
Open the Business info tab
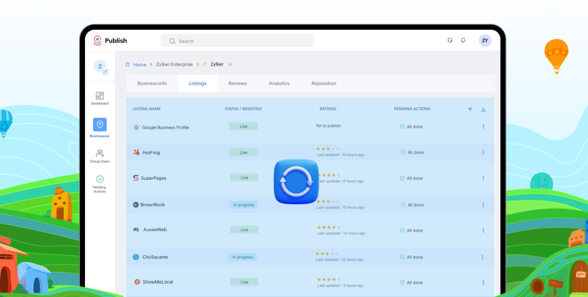click(x=152, y=83)
